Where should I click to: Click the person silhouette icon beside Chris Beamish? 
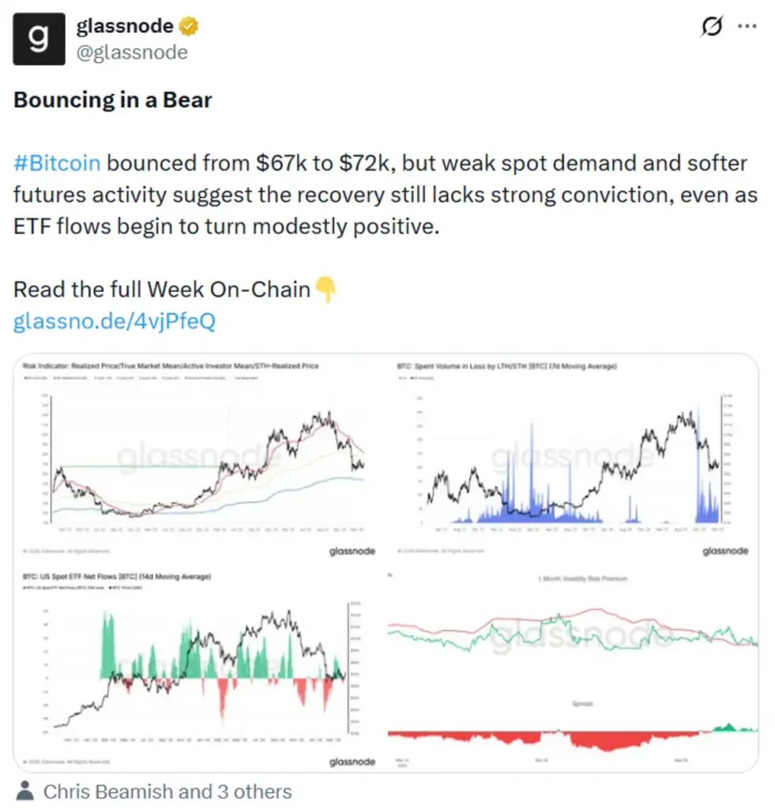(25, 791)
